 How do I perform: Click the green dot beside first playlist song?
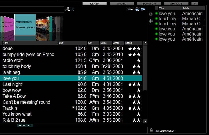(156, 14)
